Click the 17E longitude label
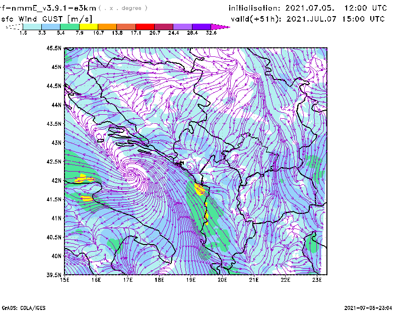403x311 pixels. tap(128, 280)
